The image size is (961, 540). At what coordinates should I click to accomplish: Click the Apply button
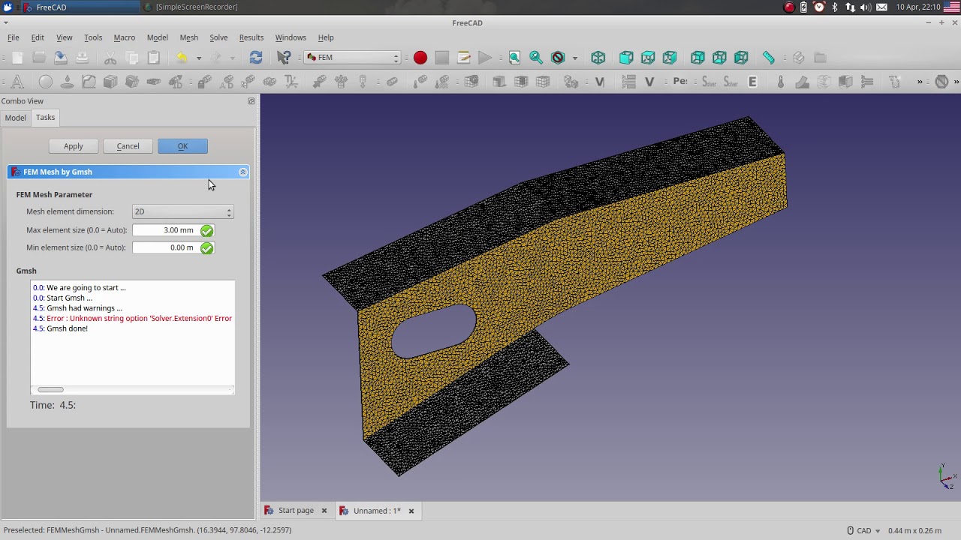pyautogui.click(x=74, y=146)
